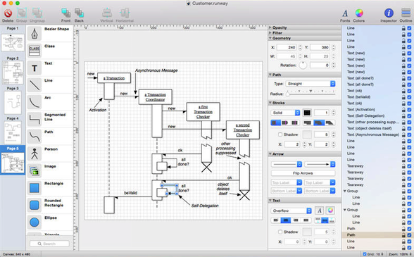The width and height of the screenshot is (414, 257).
Task: Click the stroke color swatch
Action: [x=307, y=113]
